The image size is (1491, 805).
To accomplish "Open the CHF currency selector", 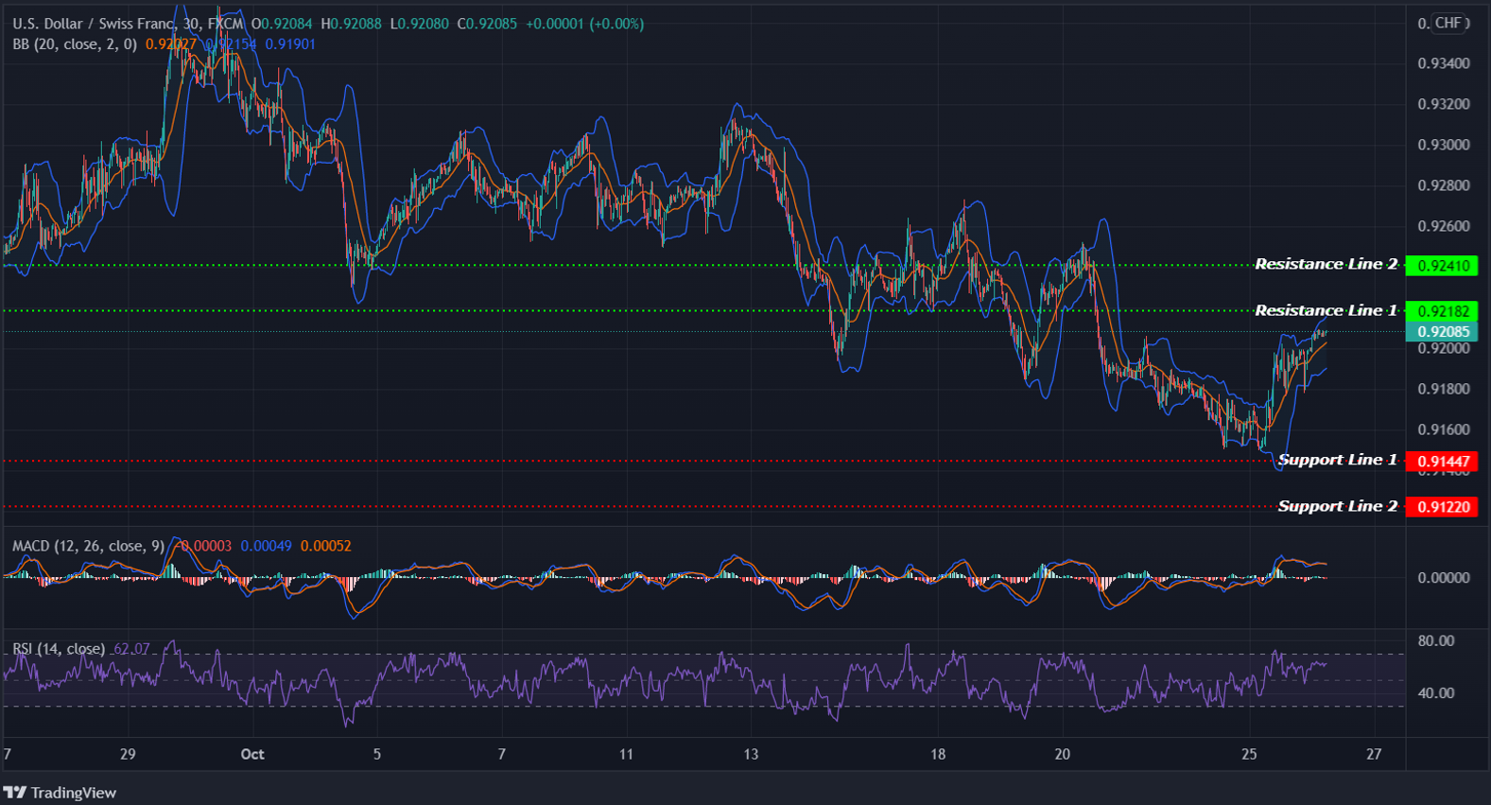I will coord(1448,23).
